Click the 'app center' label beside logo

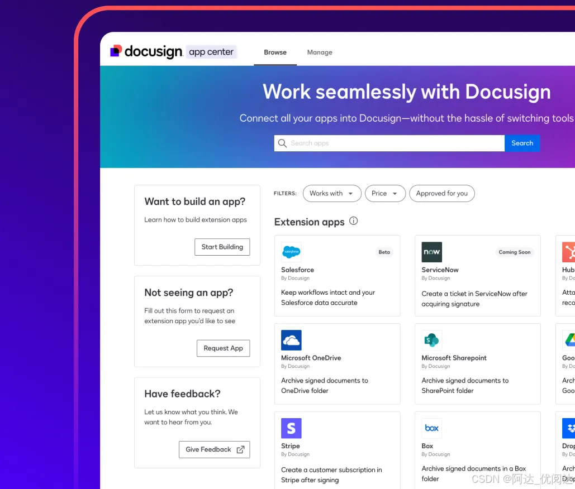tap(211, 52)
